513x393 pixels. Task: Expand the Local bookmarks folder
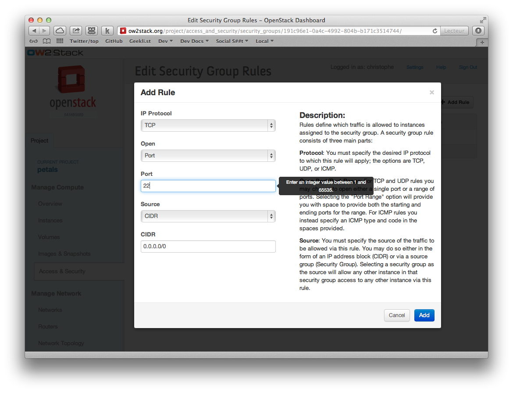coord(264,41)
